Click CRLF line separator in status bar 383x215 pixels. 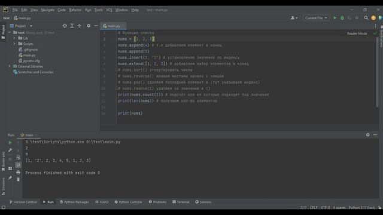pyautogui.click(x=314, y=208)
